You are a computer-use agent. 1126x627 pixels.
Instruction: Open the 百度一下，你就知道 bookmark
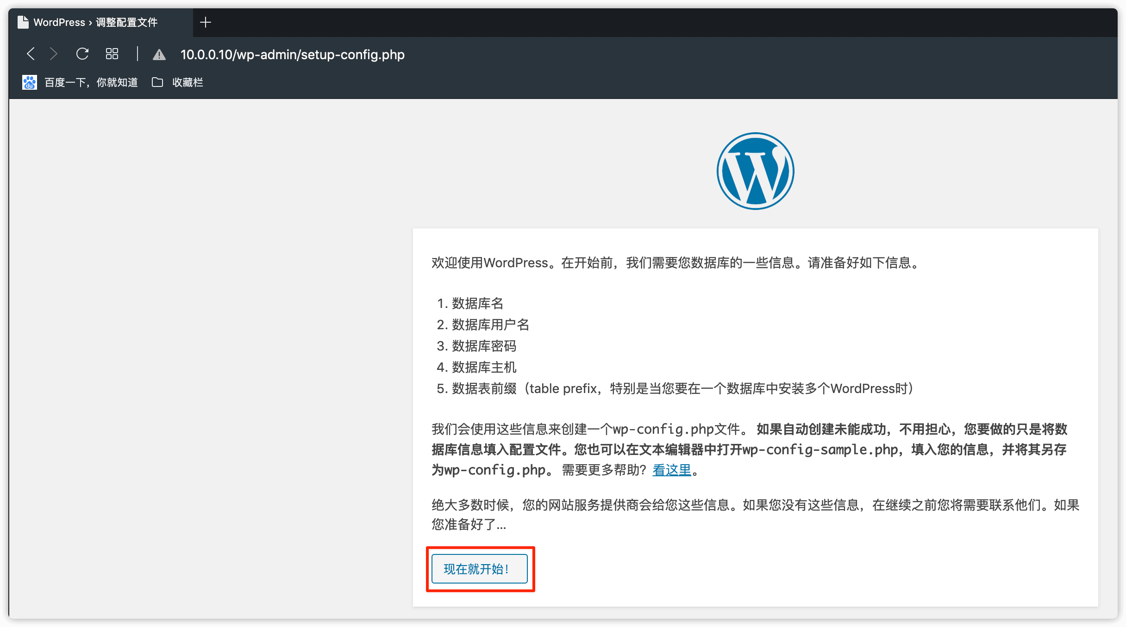point(91,82)
